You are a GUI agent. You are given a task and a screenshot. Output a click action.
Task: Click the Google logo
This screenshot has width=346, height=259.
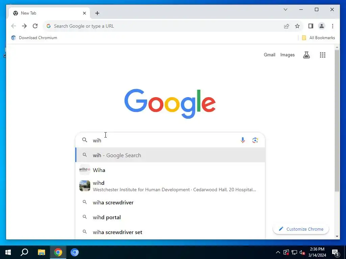point(170,104)
